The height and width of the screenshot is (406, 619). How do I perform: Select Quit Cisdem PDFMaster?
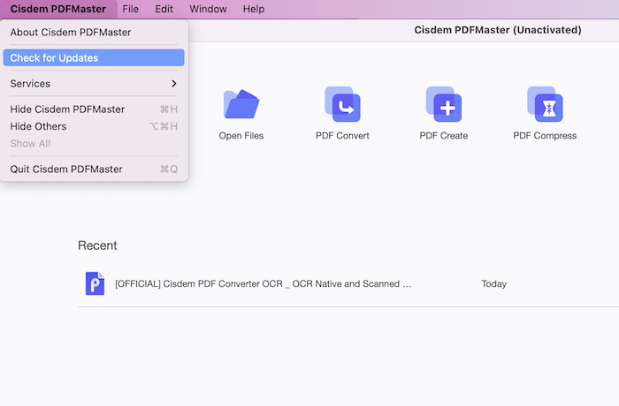(94, 169)
